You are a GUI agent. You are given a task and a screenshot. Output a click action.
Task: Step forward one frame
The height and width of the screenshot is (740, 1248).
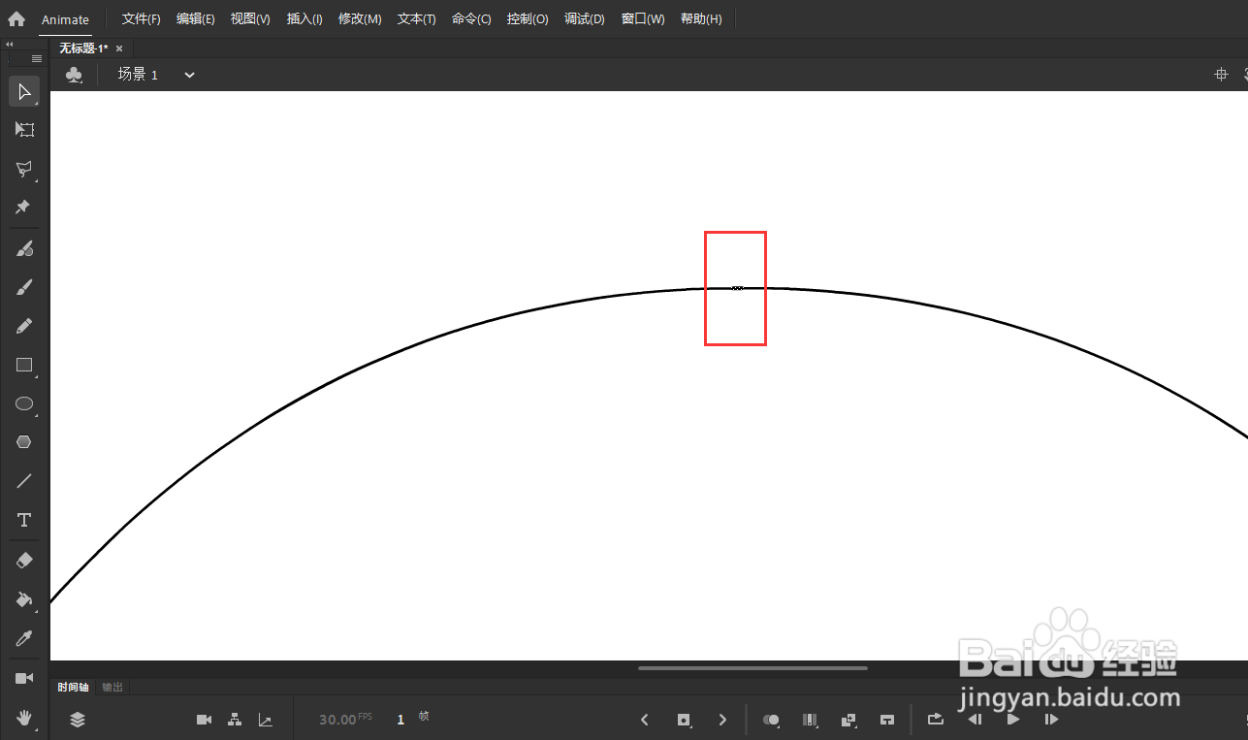pyautogui.click(x=1051, y=720)
